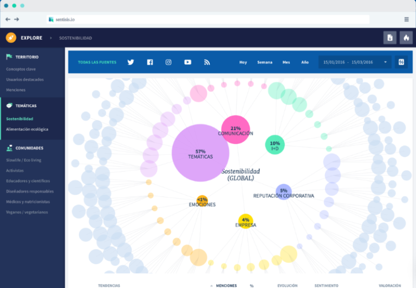
Task: Open Alimentación ecológica in sidebar
Action: pyautogui.click(x=27, y=129)
